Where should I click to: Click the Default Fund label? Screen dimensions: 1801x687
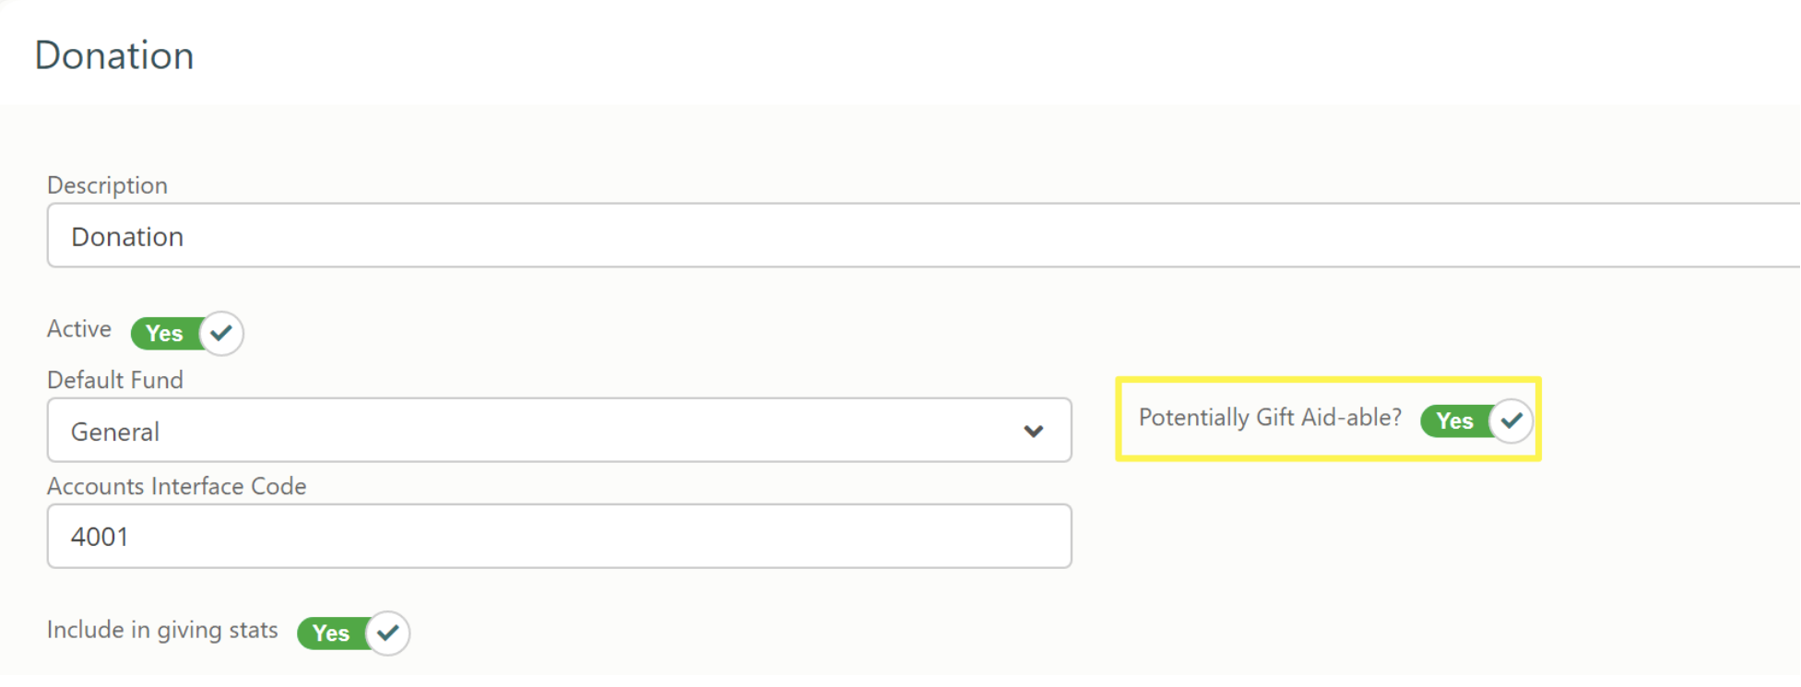115,380
